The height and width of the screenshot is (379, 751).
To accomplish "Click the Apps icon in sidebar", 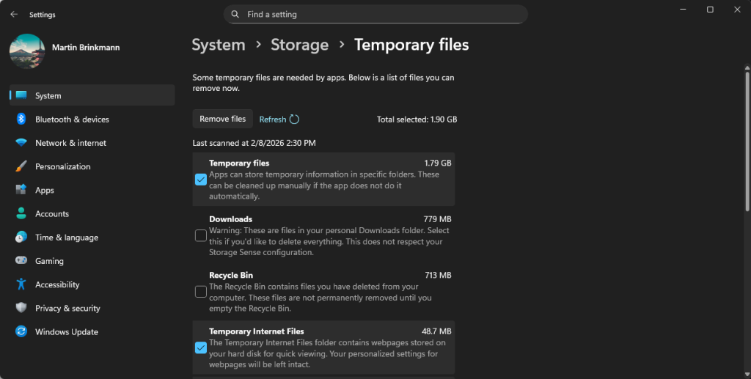I will [21, 190].
